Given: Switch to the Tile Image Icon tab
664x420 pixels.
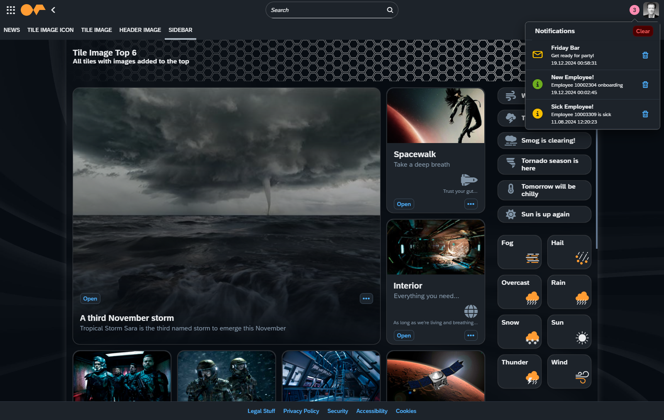Looking at the screenshot, I should pos(50,30).
